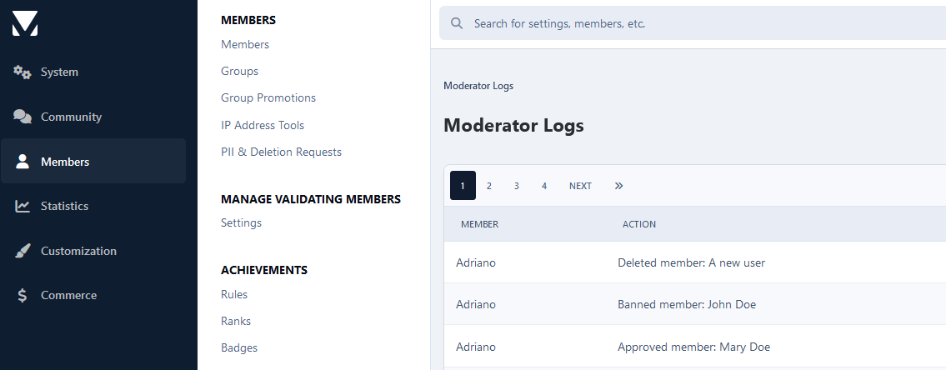Select the Customization brush icon
Image resolution: width=946 pixels, height=370 pixels.
pyautogui.click(x=23, y=251)
